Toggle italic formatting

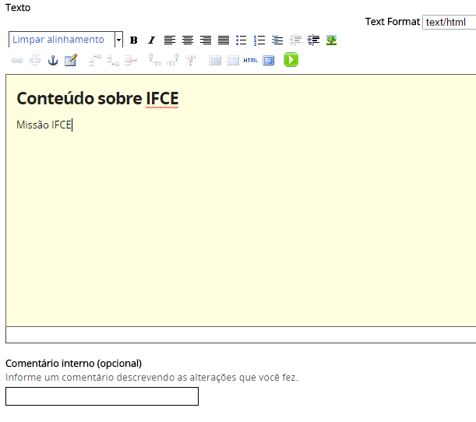coord(151,40)
